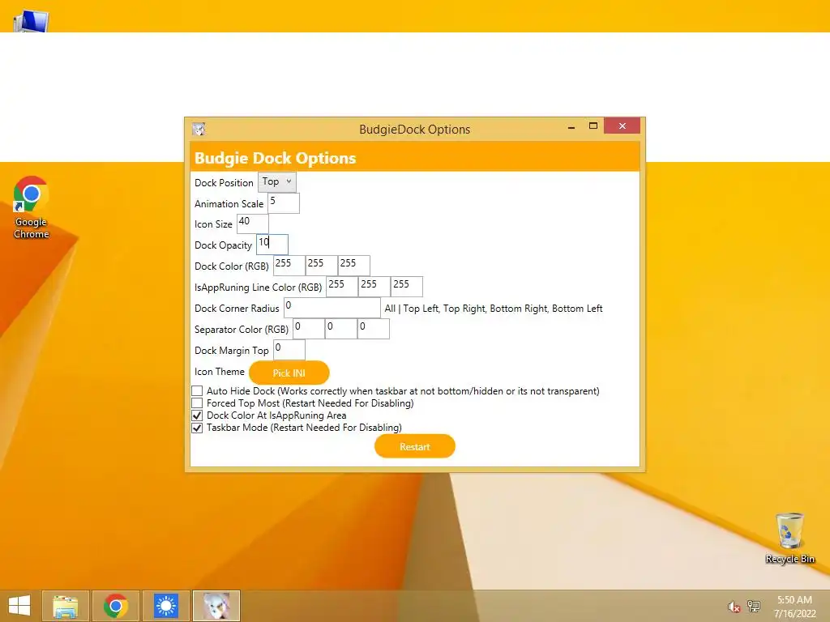Select the Dock Color blue value field
830x622 pixels.
pyautogui.click(x=353, y=266)
